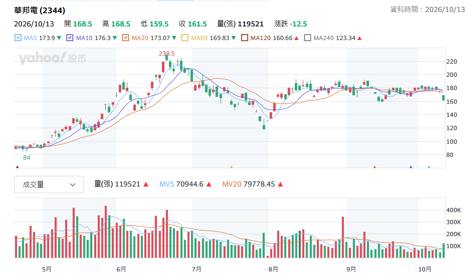Viewport: 468px width, 275px height.
Task: Click the red up arrow beside MA120 160.66
Action: click(297, 38)
